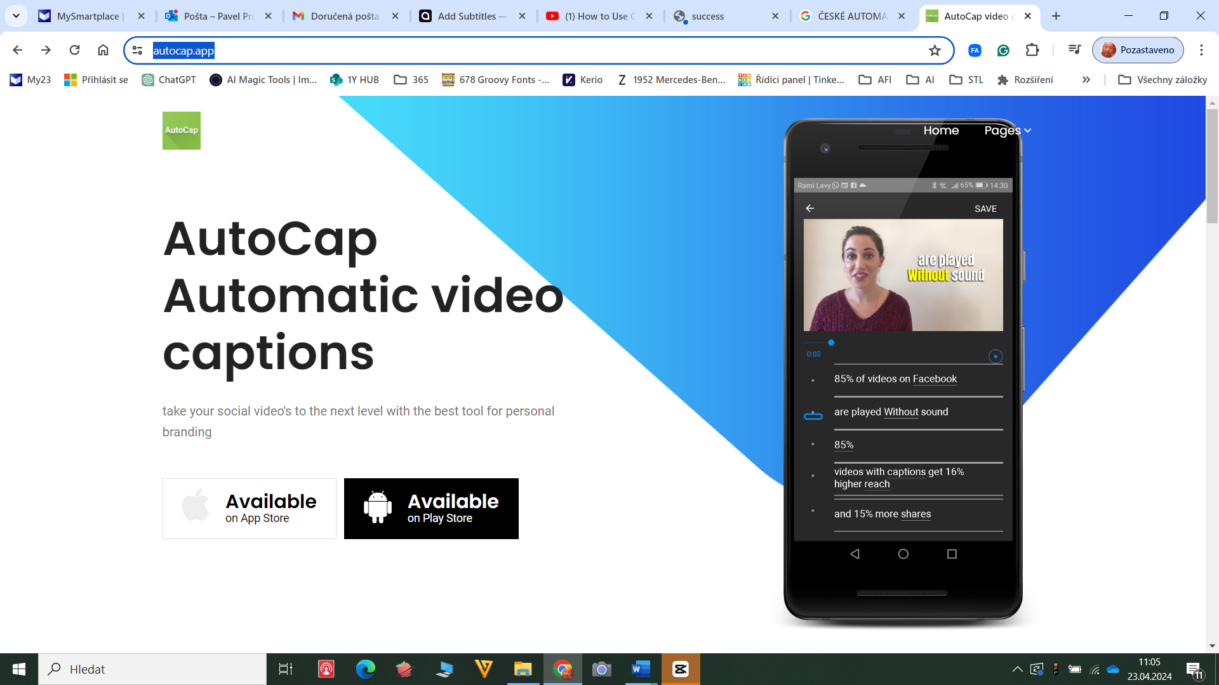Screen dimensions: 1219x685
Task: Open the Camera app from taskbar
Action: pos(602,669)
